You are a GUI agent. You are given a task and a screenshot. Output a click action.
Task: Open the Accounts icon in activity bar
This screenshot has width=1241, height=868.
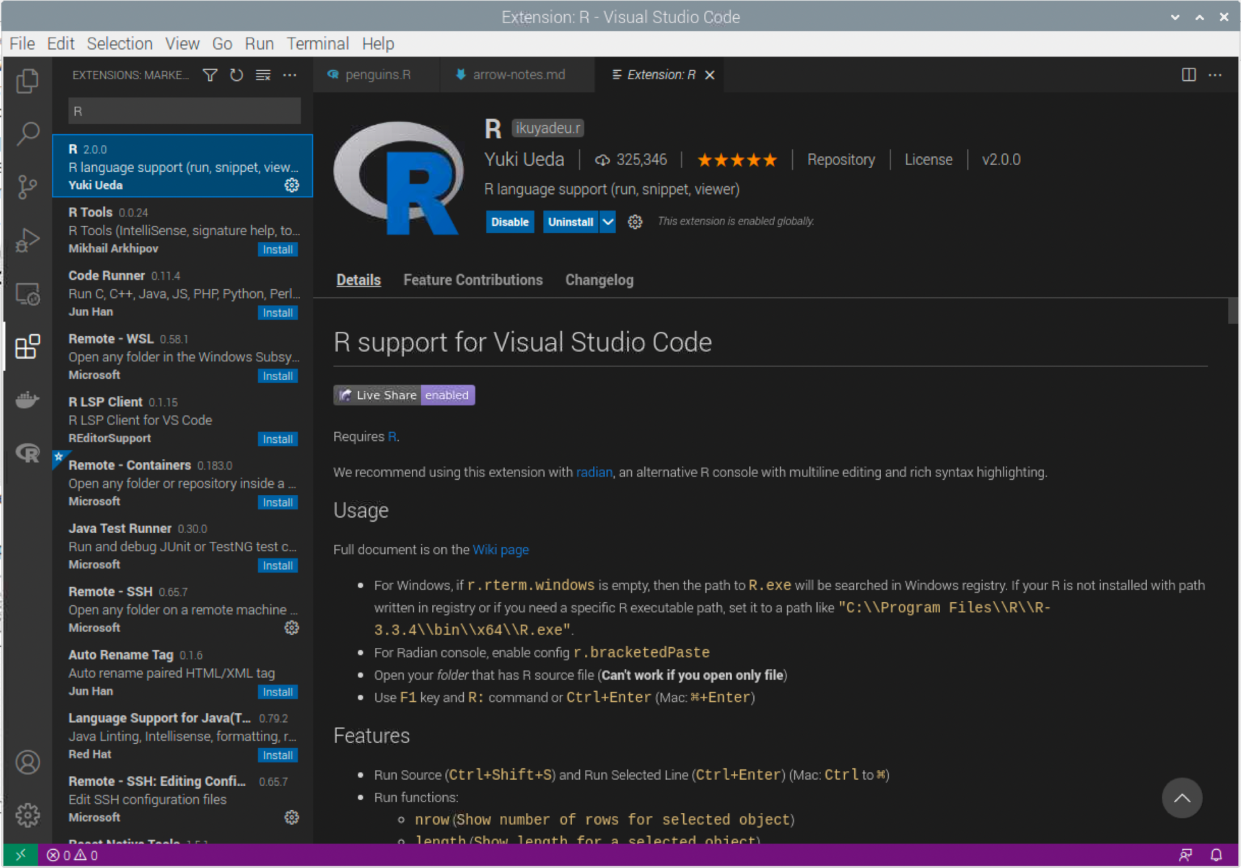(28, 762)
